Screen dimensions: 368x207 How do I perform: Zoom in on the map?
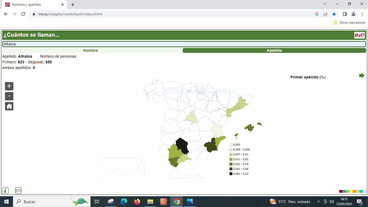click(9, 86)
